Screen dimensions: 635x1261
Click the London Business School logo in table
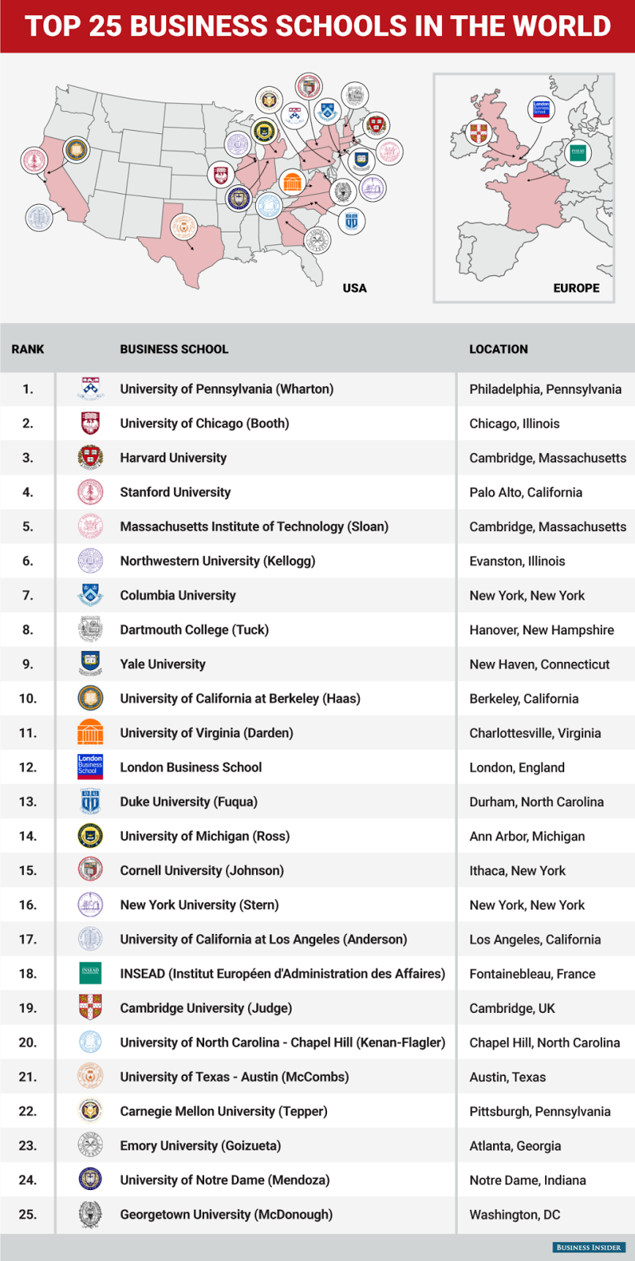coord(91,767)
